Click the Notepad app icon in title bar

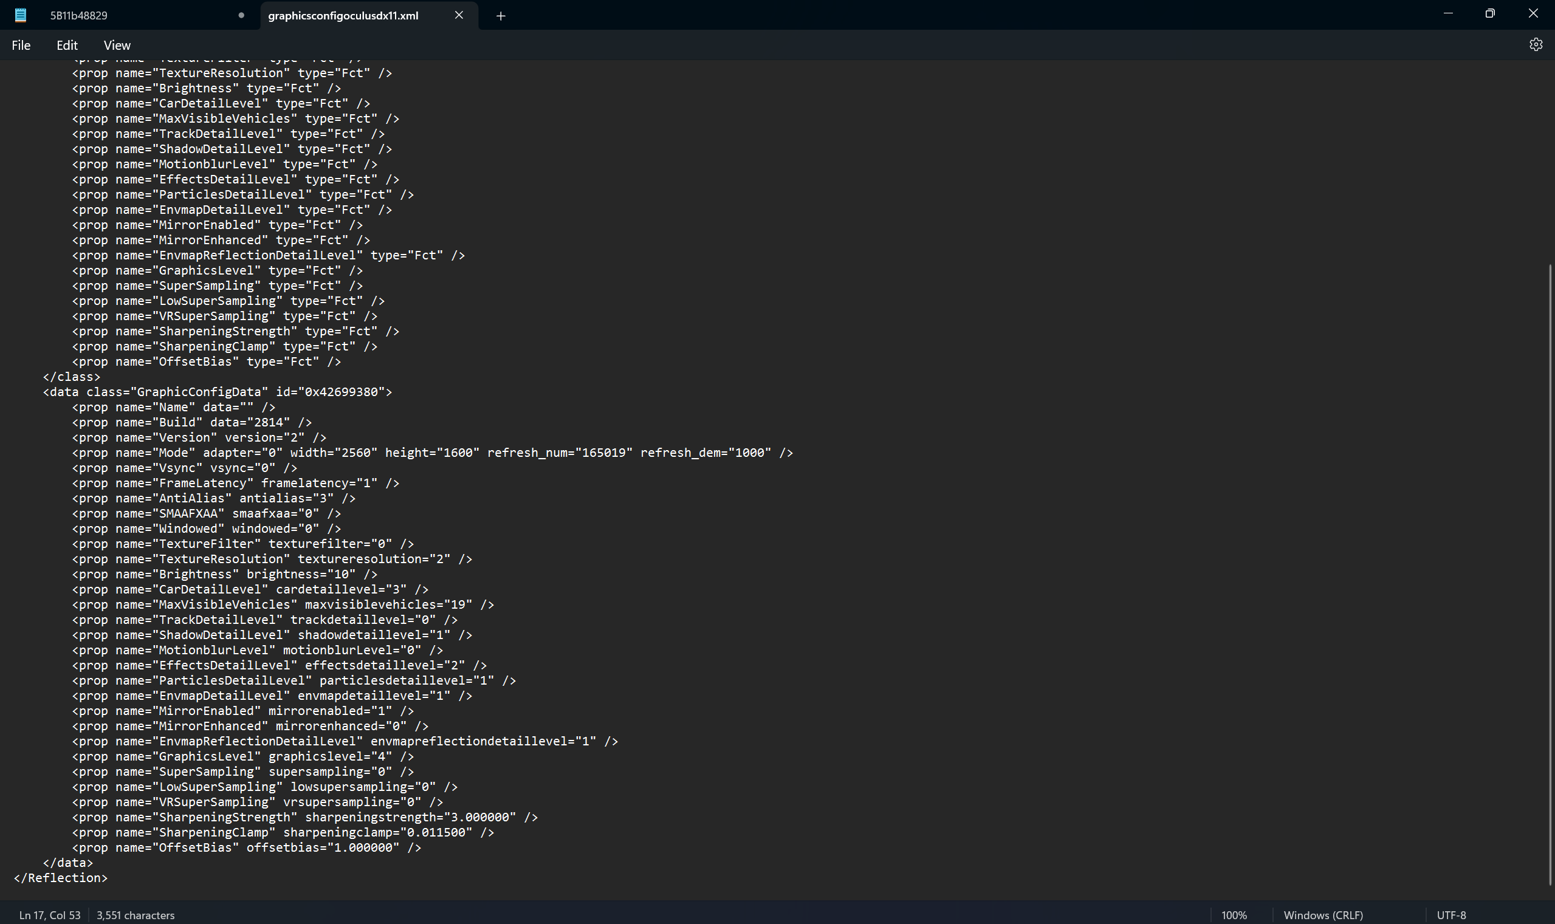[21, 15]
